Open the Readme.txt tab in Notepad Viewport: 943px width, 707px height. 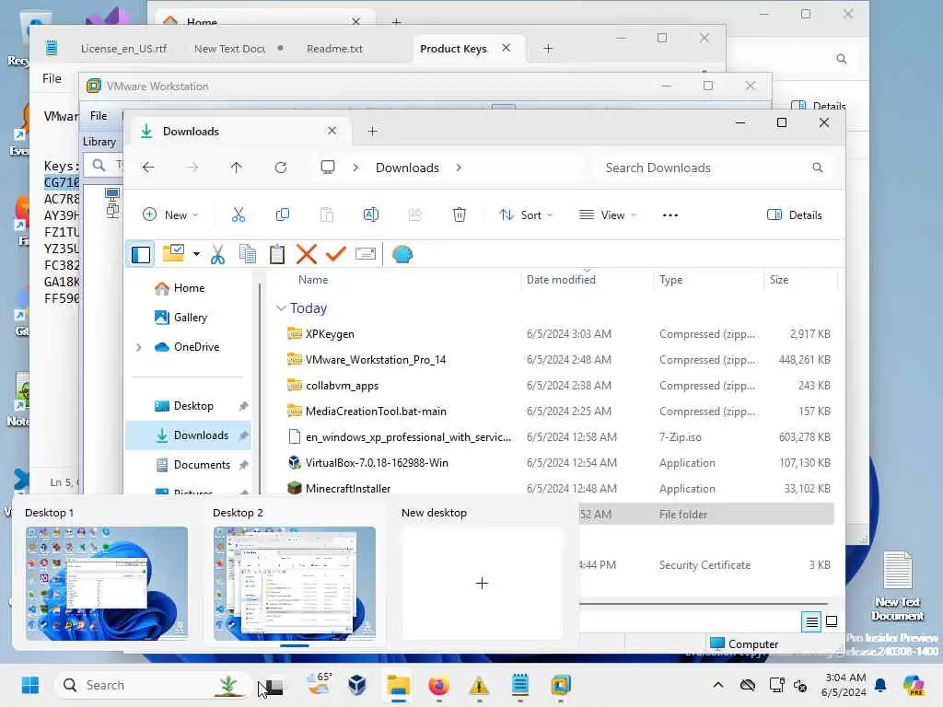click(335, 49)
